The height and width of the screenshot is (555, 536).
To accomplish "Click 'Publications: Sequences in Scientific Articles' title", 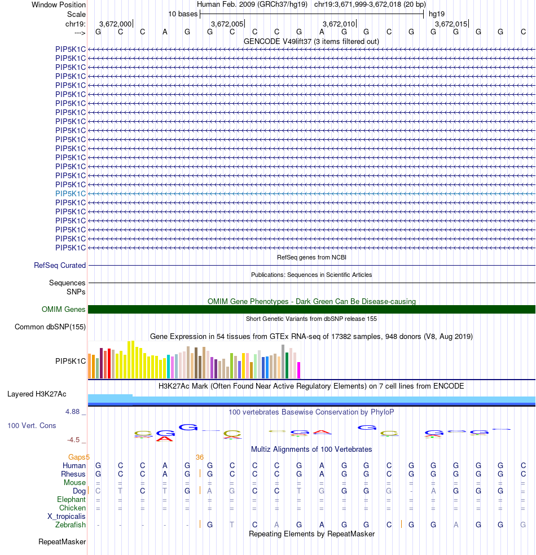I will (311, 275).
